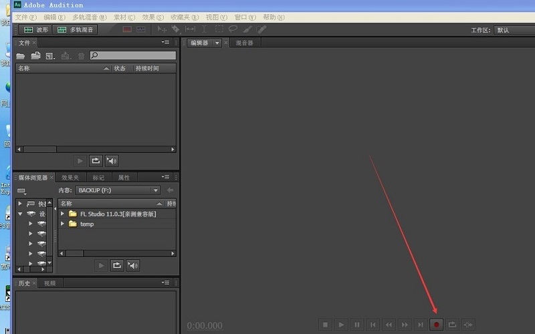The width and height of the screenshot is (535, 334).
Task: Select the Lasso Selection tool
Action: tap(233, 29)
